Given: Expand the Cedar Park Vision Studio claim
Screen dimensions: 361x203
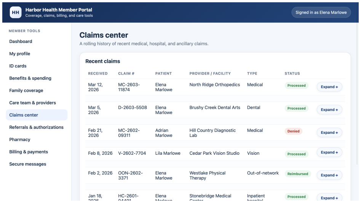Looking at the screenshot, I should click(x=329, y=152).
